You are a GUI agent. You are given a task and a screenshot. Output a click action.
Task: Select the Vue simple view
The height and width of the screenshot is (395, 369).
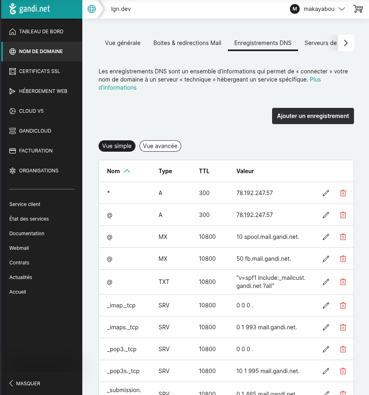(x=117, y=146)
